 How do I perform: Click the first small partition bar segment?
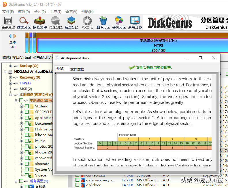27,43
